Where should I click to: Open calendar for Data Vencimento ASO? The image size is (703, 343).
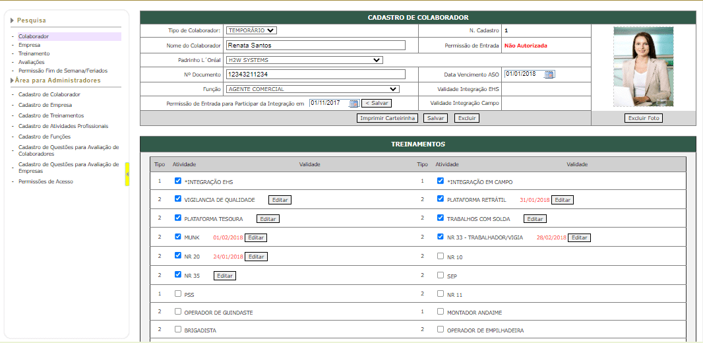tap(549, 75)
